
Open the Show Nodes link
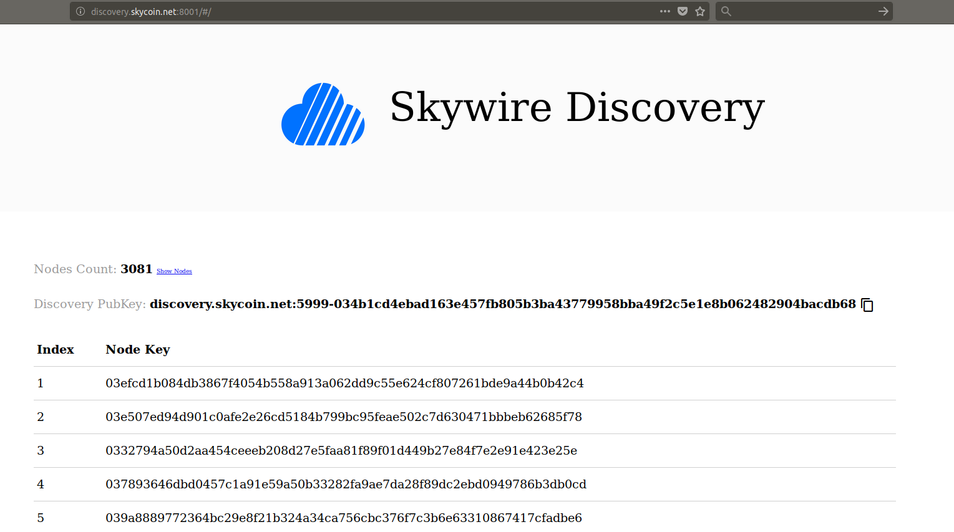click(x=174, y=271)
